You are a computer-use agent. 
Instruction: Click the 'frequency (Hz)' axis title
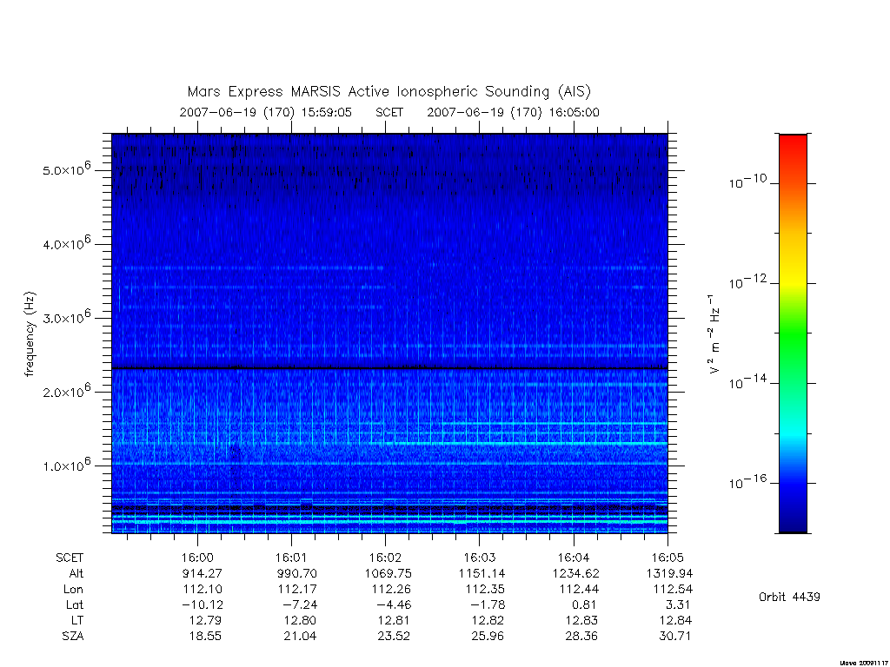[30, 334]
